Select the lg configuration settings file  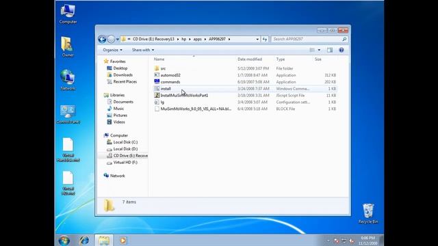[162, 102]
